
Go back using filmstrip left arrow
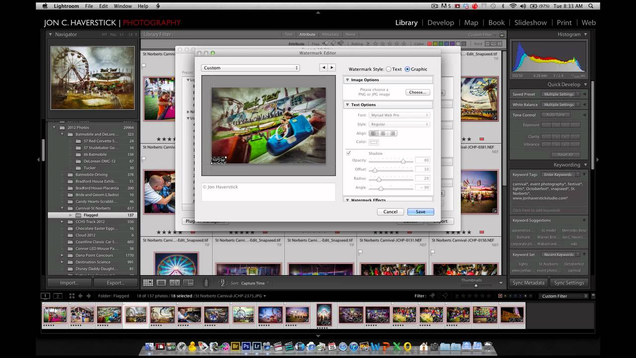(x=80, y=296)
